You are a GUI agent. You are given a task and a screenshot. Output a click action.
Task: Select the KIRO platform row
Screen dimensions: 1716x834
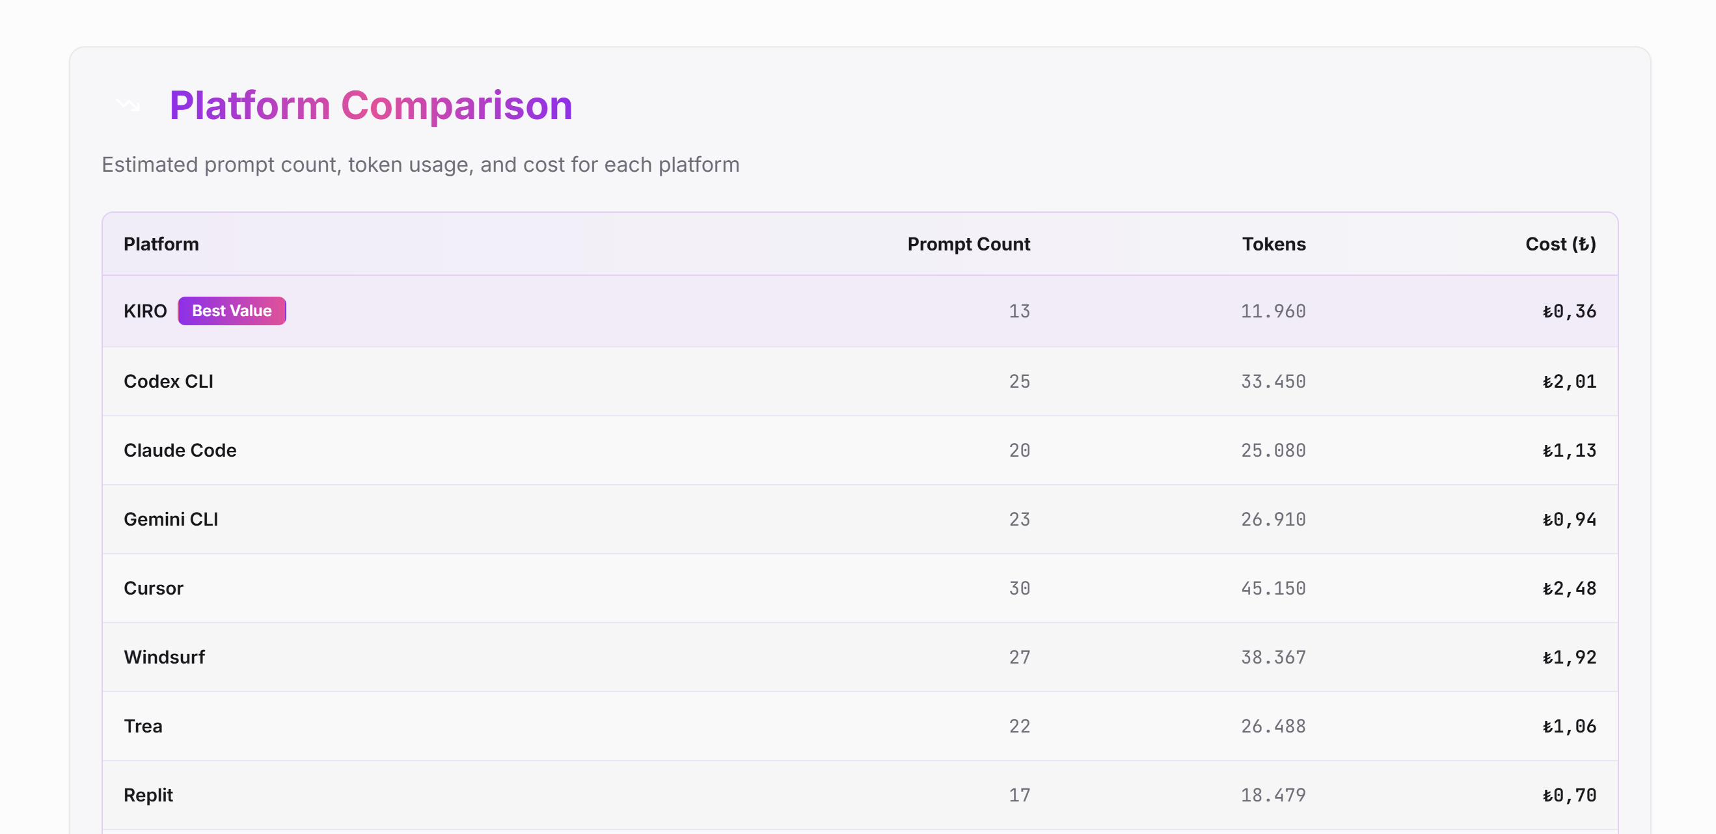click(x=145, y=311)
